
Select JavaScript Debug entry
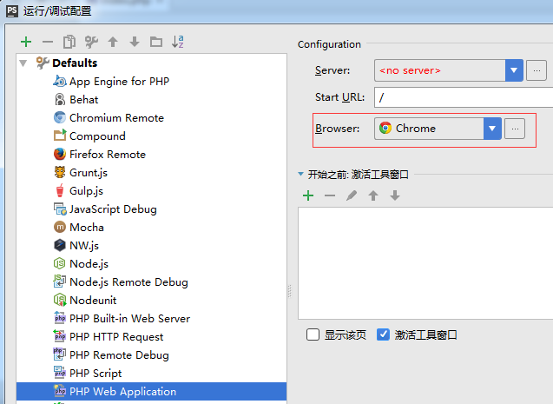tap(151, 209)
